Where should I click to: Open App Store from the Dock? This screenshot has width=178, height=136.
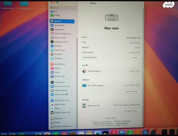click(146, 132)
